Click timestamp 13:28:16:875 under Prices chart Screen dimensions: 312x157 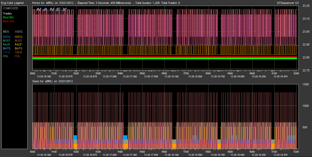[90, 77]
